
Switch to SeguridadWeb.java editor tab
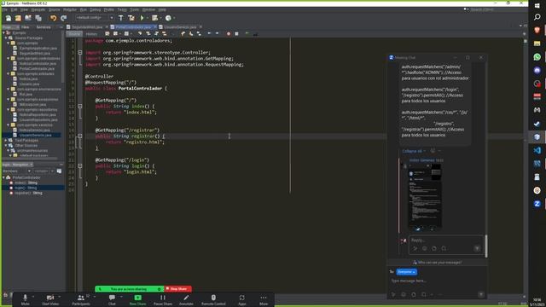pyautogui.click(x=87, y=26)
